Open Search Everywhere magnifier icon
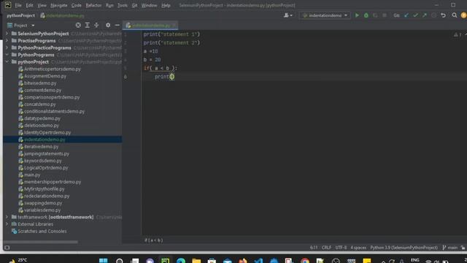The image size is (467, 263). pos(454,15)
